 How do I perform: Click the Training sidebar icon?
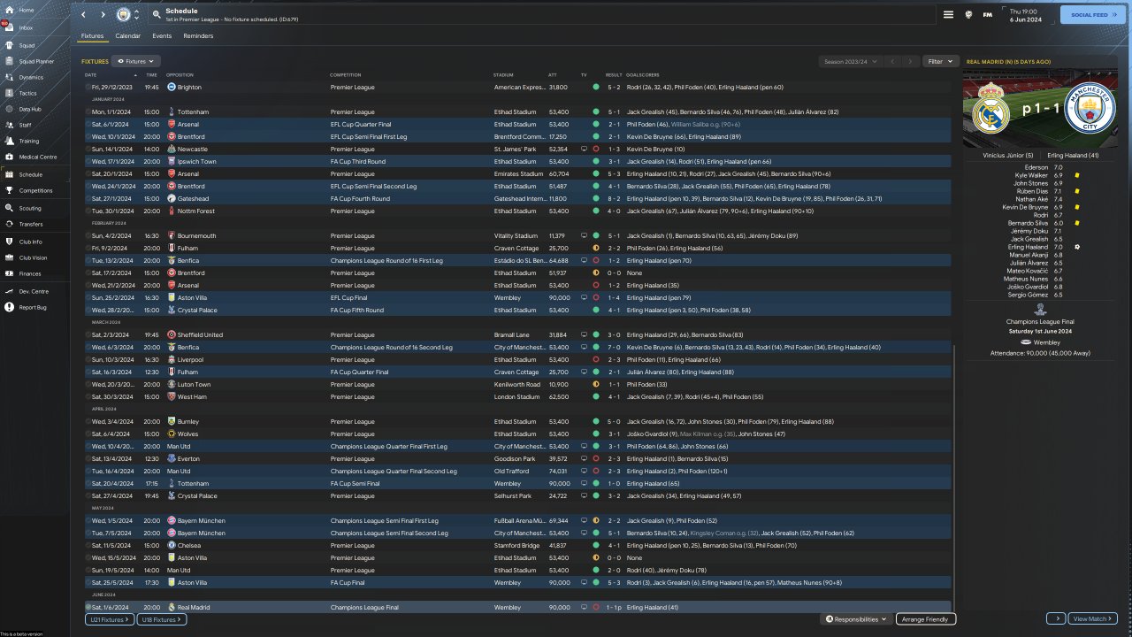(x=8, y=141)
